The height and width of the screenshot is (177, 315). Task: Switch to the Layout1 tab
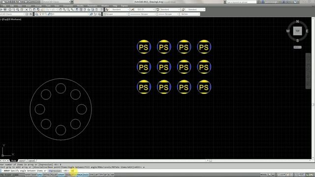(x=22, y=161)
